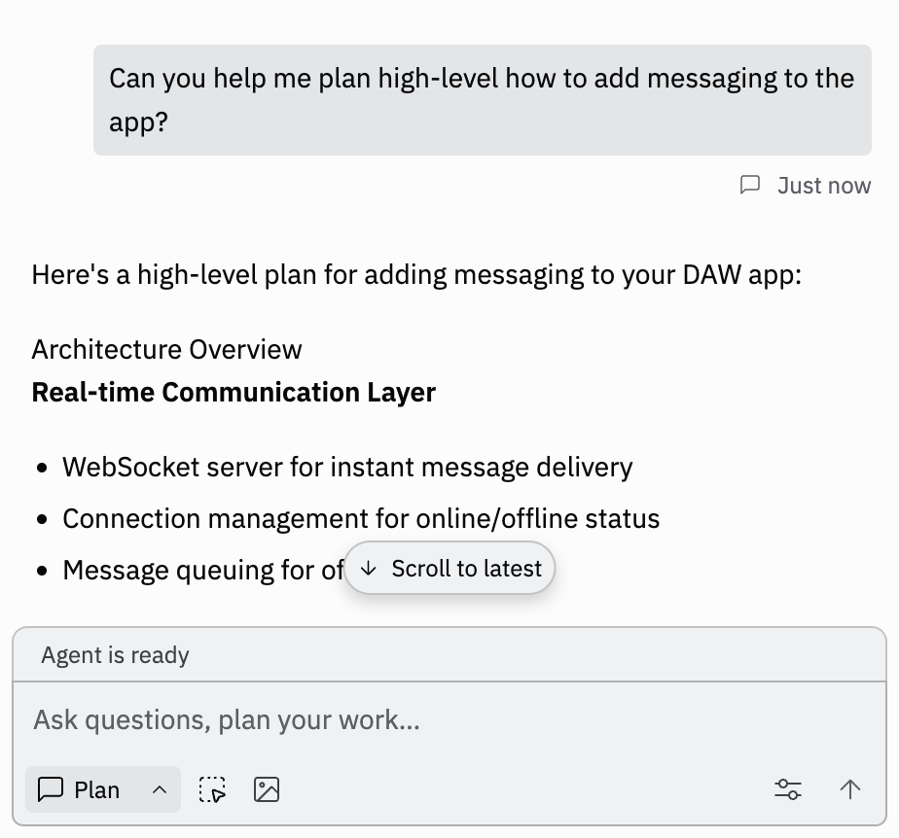Open the sliders settings icon

(788, 789)
